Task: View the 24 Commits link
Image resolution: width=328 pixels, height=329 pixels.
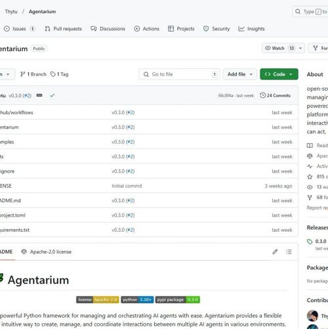Action: pyautogui.click(x=276, y=95)
